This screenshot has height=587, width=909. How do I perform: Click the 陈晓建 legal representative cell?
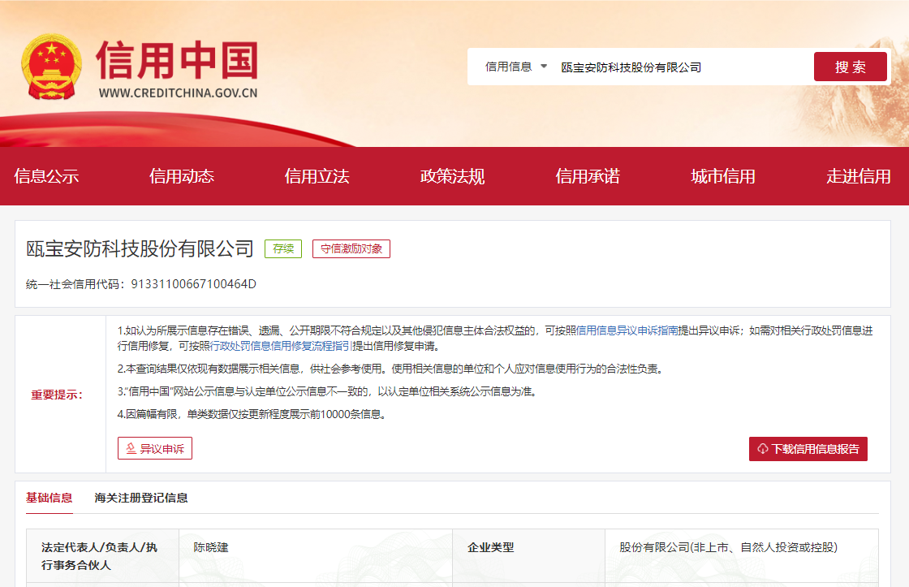pyautogui.click(x=316, y=555)
